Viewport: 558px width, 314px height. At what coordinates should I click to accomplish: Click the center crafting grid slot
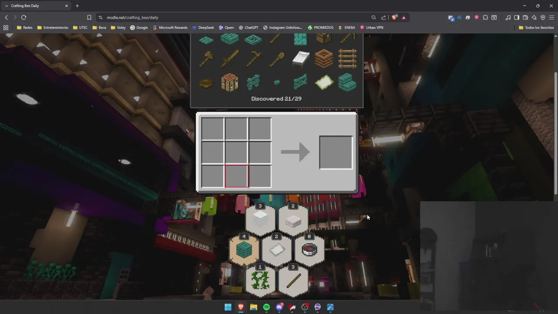tap(236, 153)
